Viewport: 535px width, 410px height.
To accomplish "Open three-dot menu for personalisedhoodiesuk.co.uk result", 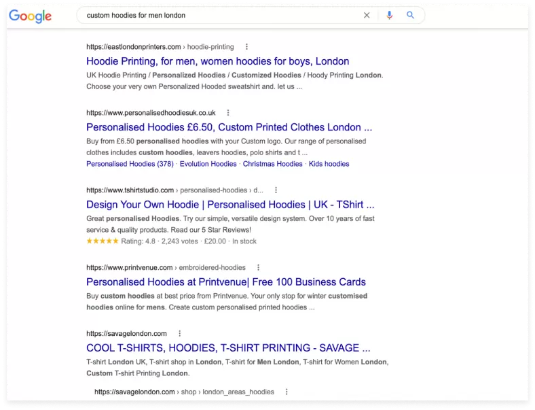I will (x=228, y=113).
